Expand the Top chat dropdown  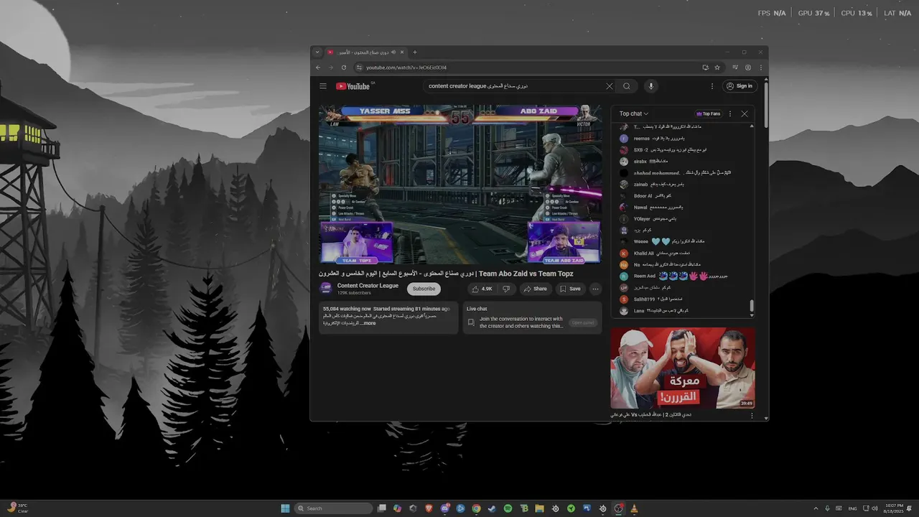click(634, 113)
